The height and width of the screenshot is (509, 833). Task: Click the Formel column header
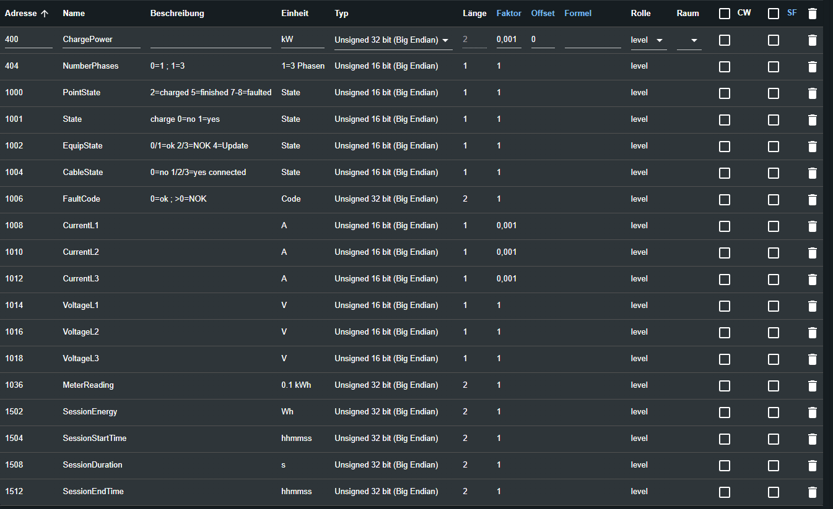(x=578, y=13)
